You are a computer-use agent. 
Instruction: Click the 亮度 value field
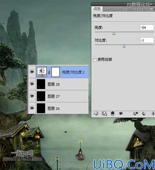[x=147, y=28]
